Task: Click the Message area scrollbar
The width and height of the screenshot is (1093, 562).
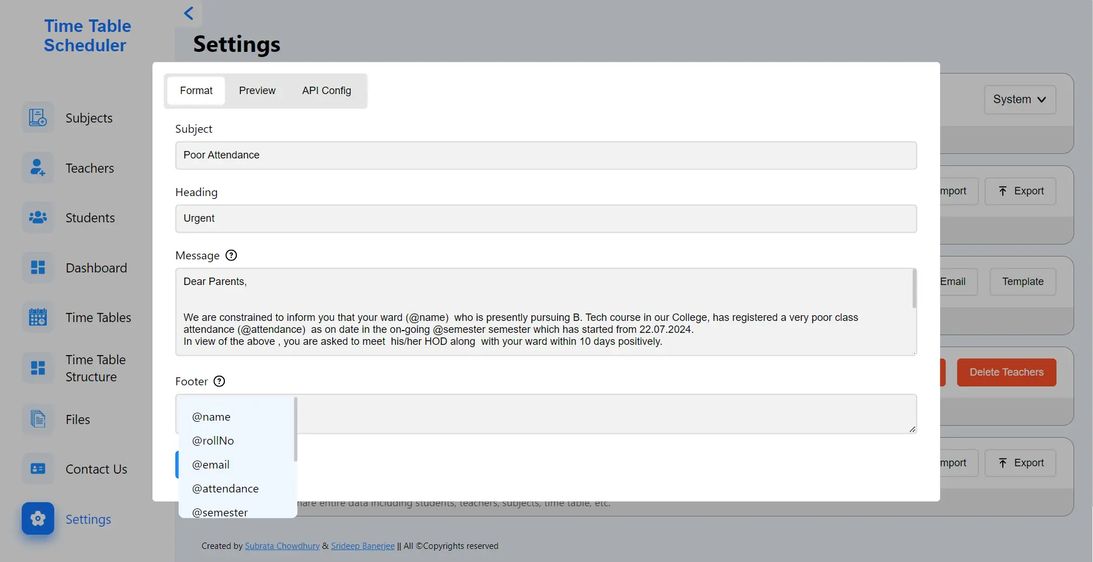Action: pyautogui.click(x=914, y=288)
